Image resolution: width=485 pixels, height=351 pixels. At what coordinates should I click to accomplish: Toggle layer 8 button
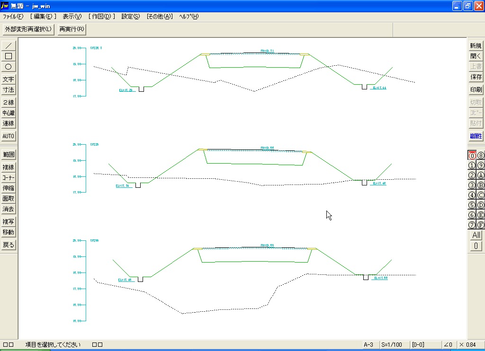point(481,155)
